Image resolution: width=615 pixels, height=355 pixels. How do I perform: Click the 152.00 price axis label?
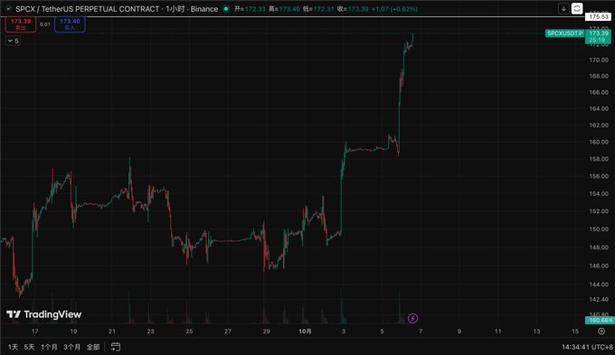(599, 211)
